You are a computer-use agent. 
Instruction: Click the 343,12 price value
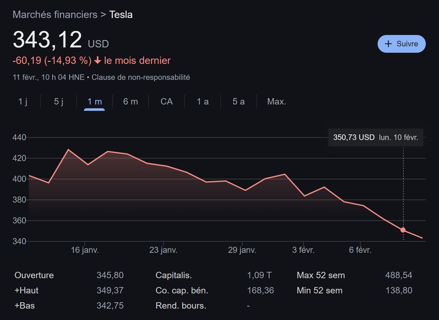[x=47, y=40]
